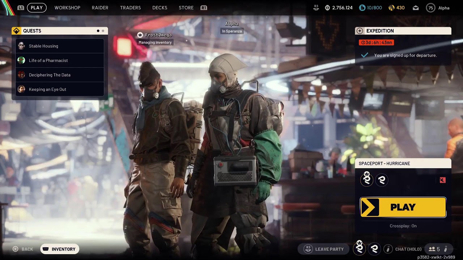
Task: Click the Deciphering The Data portrait icon
Action: click(x=21, y=75)
